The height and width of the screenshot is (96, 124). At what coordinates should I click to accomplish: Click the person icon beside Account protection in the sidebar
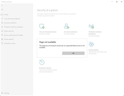pyautogui.click(x=2, y=23)
